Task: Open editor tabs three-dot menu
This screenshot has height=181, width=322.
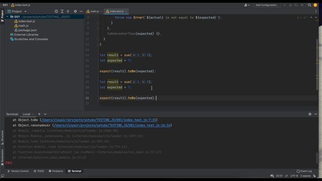Action: (316, 12)
